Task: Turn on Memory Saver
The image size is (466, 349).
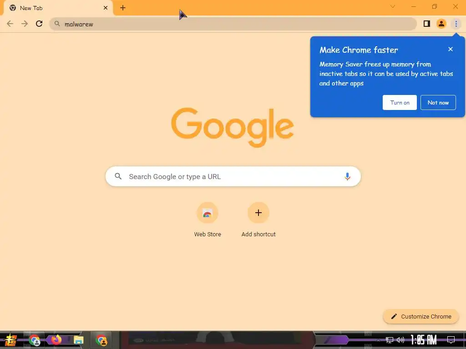Action: (x=400, y=102)
